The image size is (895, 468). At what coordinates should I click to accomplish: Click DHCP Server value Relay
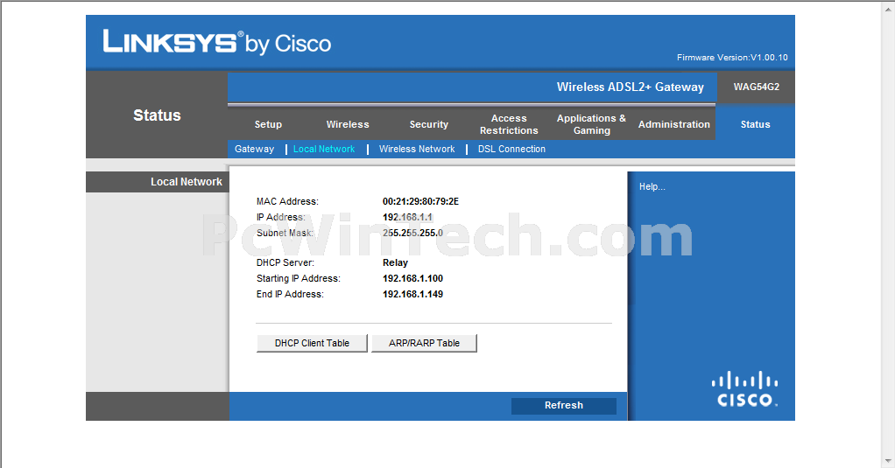(395, 262)
